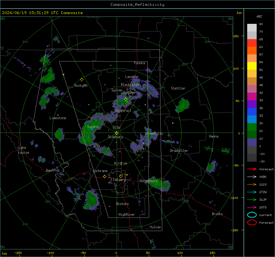Screen dimensions: 275x257
Task: Click the cyan 'current' ellipse icon
Action: [252, 215]
